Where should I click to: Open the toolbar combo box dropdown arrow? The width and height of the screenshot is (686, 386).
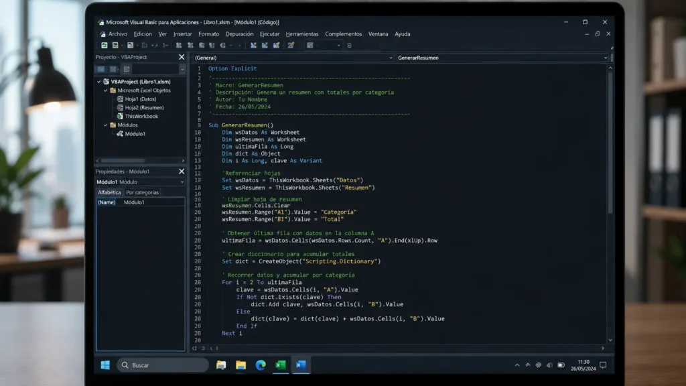point(338,45)
